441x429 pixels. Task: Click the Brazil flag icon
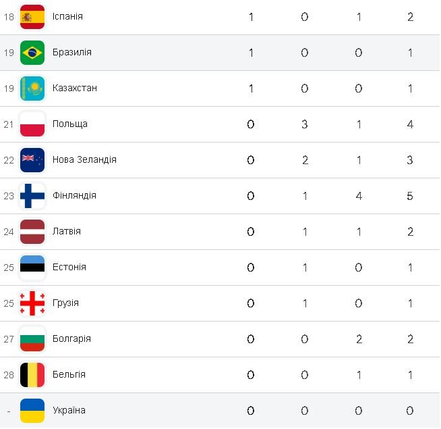[32, 53]
